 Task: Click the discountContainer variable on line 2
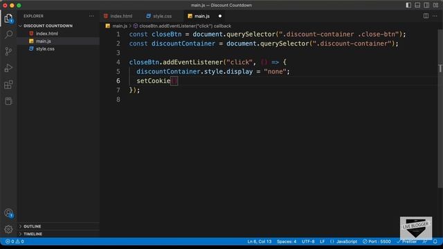(x=183, y=44)
